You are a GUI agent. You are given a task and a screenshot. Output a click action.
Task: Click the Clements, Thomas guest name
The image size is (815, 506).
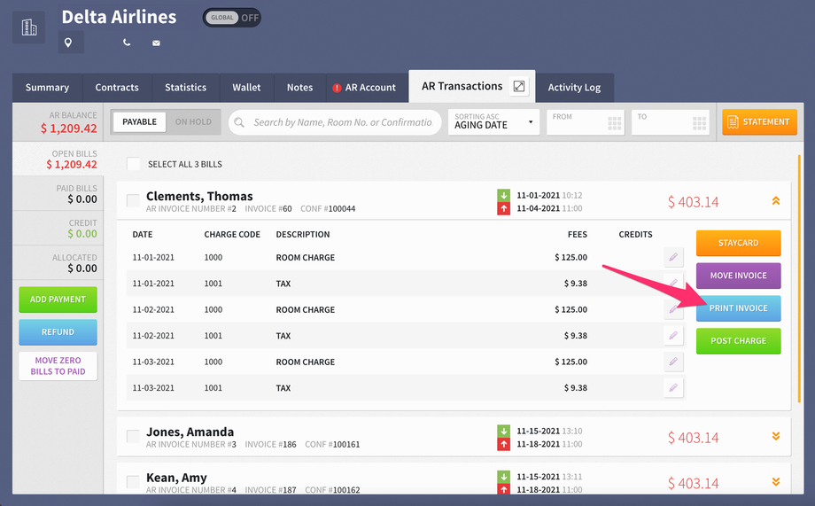[x=199, y=196]
